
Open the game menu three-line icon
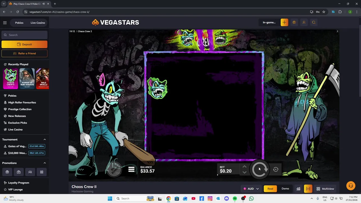tap(131, 169)
